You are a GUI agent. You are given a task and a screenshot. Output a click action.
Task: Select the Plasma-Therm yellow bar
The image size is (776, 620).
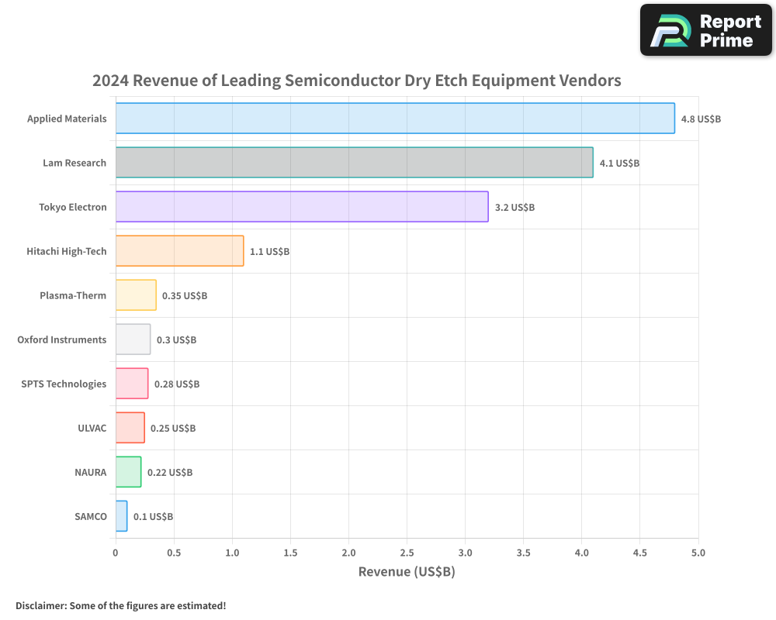pyautogui.click(x=136, y=295)
